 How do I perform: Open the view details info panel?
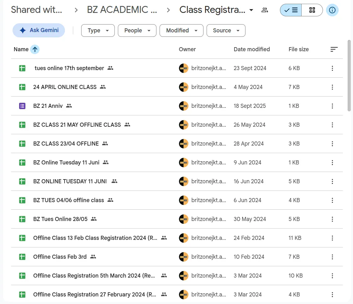pos(332,10)
